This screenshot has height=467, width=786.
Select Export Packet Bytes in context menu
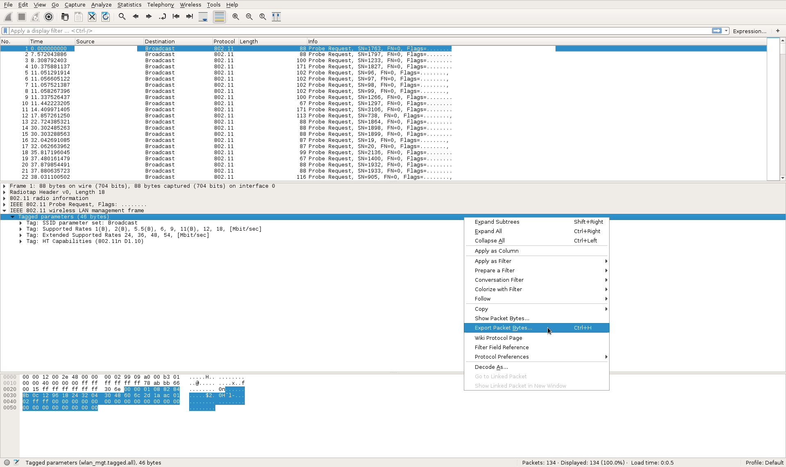click(x=503, y=328)
